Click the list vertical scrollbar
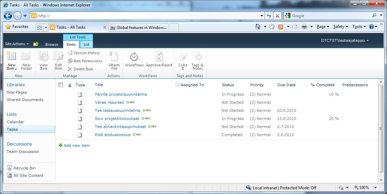Viewport: 387px width, 194px height. tap(381, 129)
